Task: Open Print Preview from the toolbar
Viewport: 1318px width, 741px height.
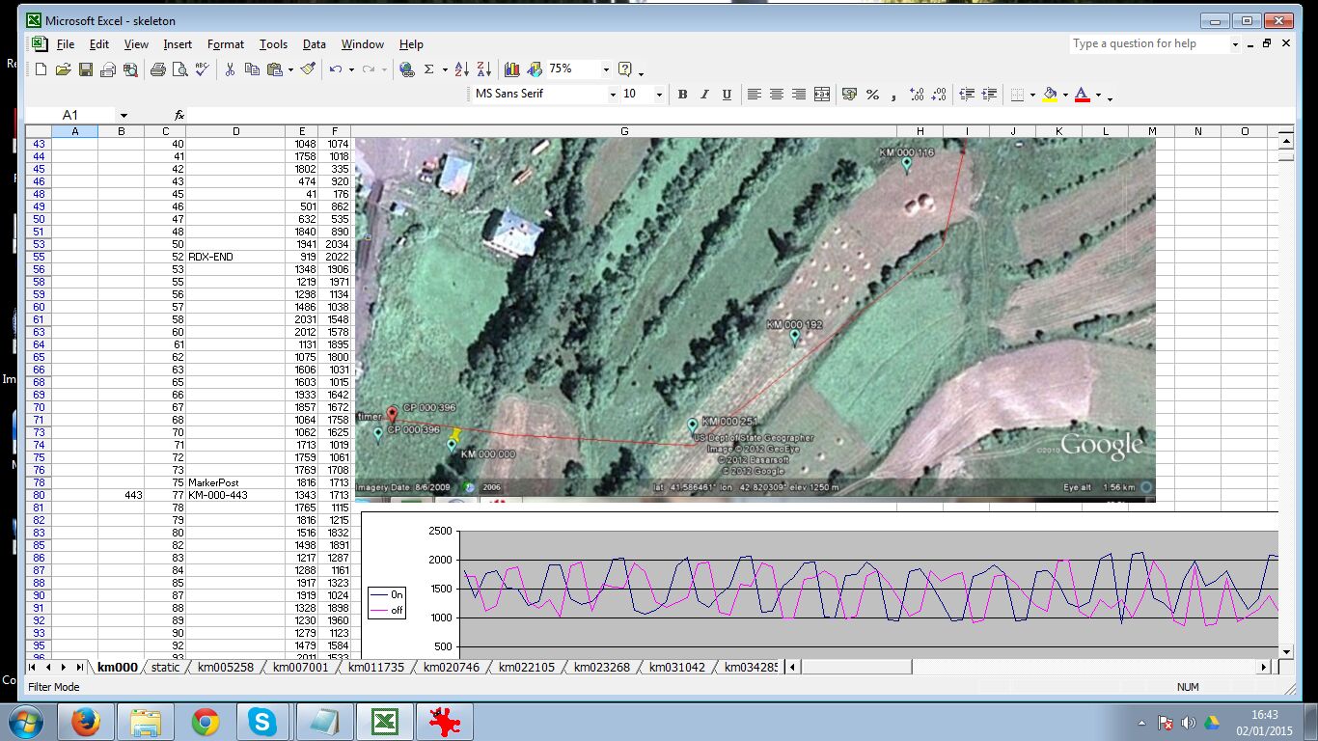Action: (179, 69)
